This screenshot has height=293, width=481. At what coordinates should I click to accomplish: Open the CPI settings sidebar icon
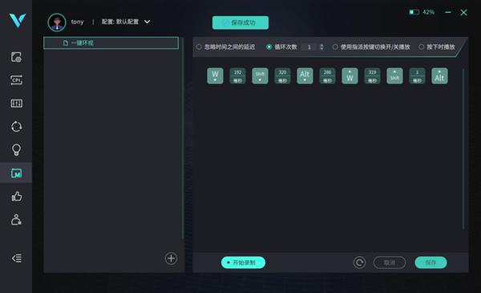[16, 80]
